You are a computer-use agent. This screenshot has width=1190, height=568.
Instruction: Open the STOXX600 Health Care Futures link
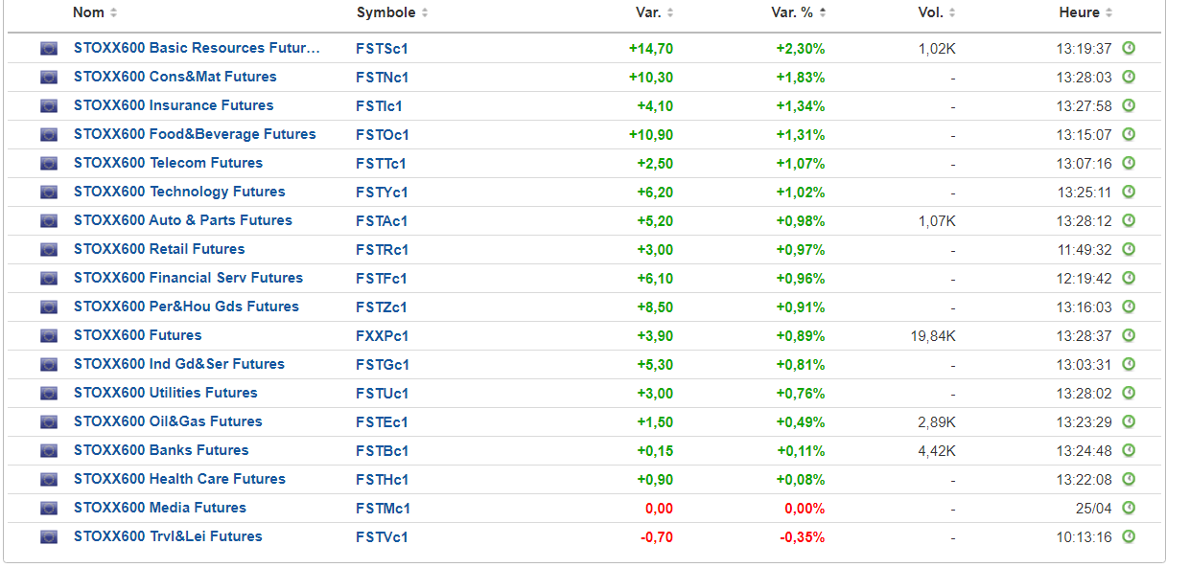tap(179, 479)
